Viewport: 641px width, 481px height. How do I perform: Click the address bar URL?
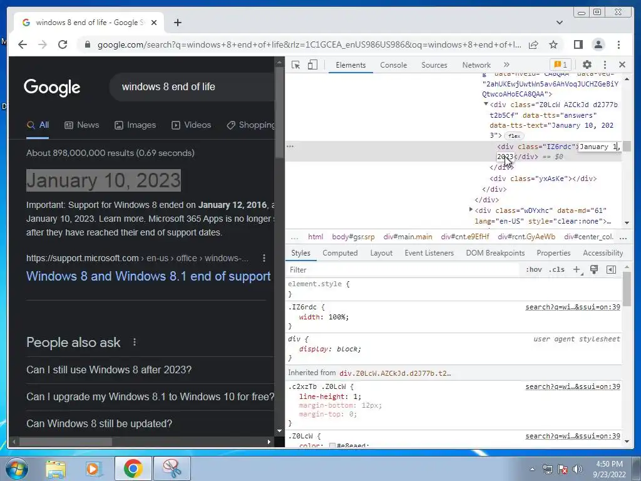[x=309, y=45]
